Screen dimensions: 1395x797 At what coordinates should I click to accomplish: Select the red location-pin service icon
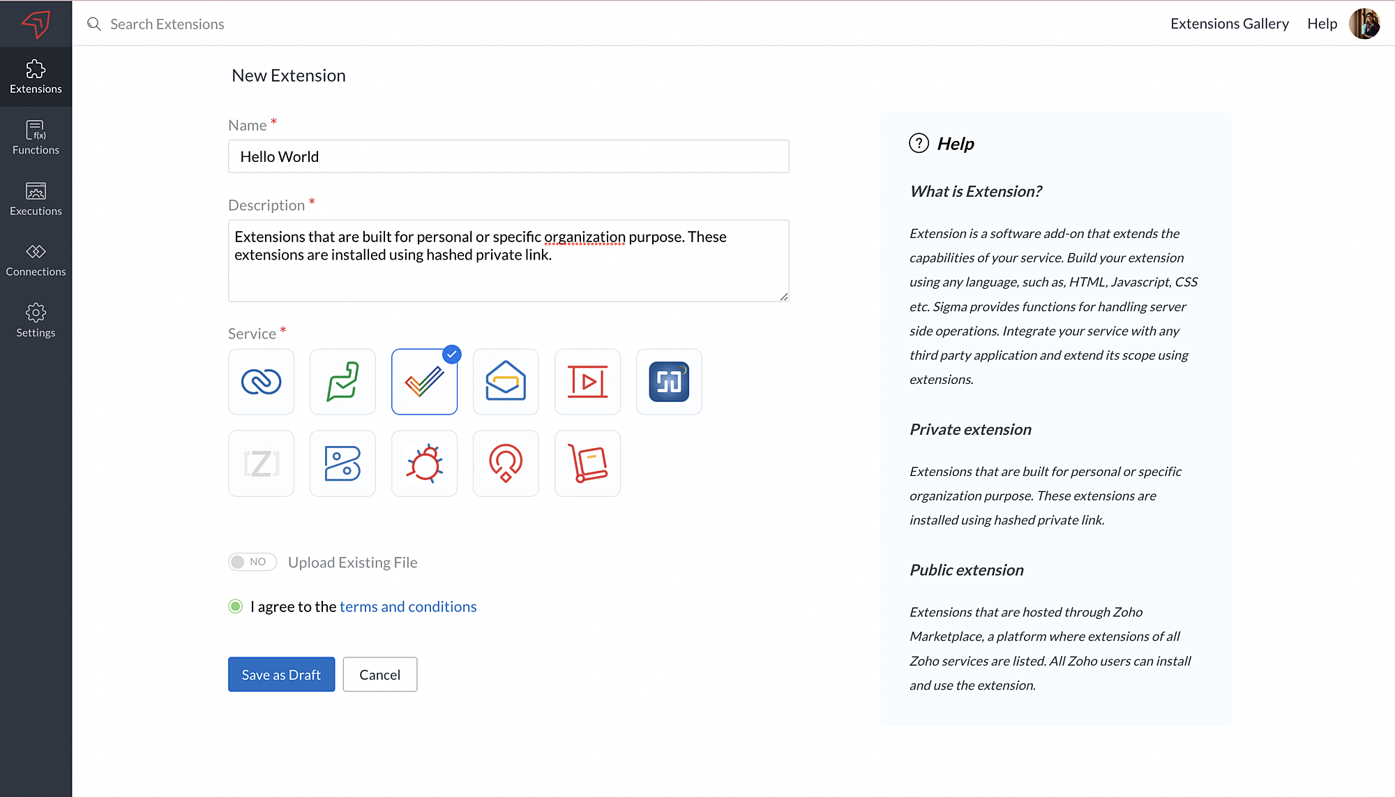point(506,463)
